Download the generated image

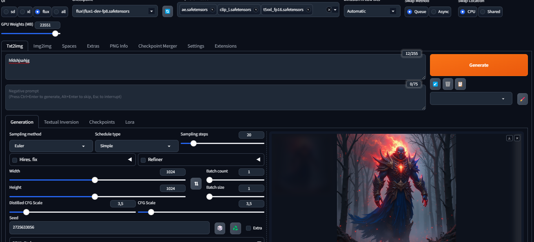click(x=509, y=138)
